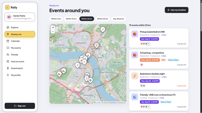Zoom out on the map

pyautogui.click(x=53, y=31)
